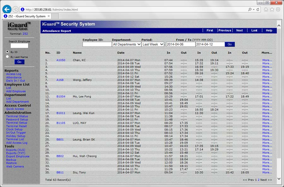Open the Clock Setup link
This screenshot has height=187, width=284.
coord(14,130)
